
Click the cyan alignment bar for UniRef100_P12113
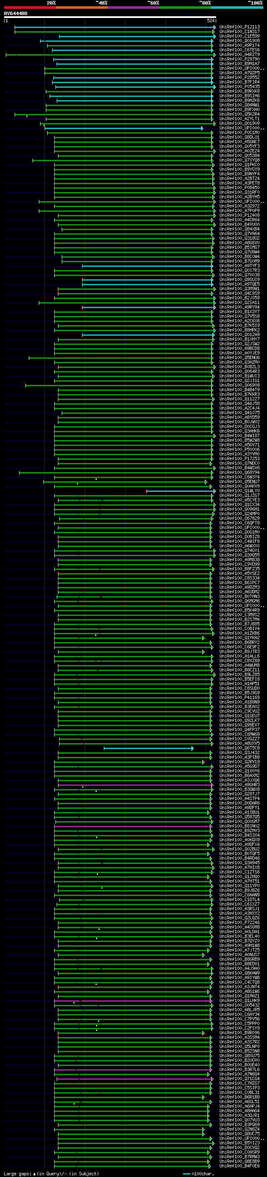coord(115,27)
